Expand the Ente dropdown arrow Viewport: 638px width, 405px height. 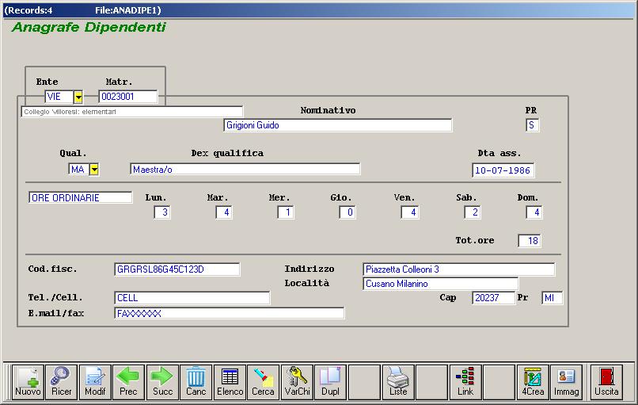[78, 97]
